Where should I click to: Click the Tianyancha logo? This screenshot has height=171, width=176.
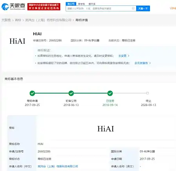pyautogui.click(x=13, y=7)
